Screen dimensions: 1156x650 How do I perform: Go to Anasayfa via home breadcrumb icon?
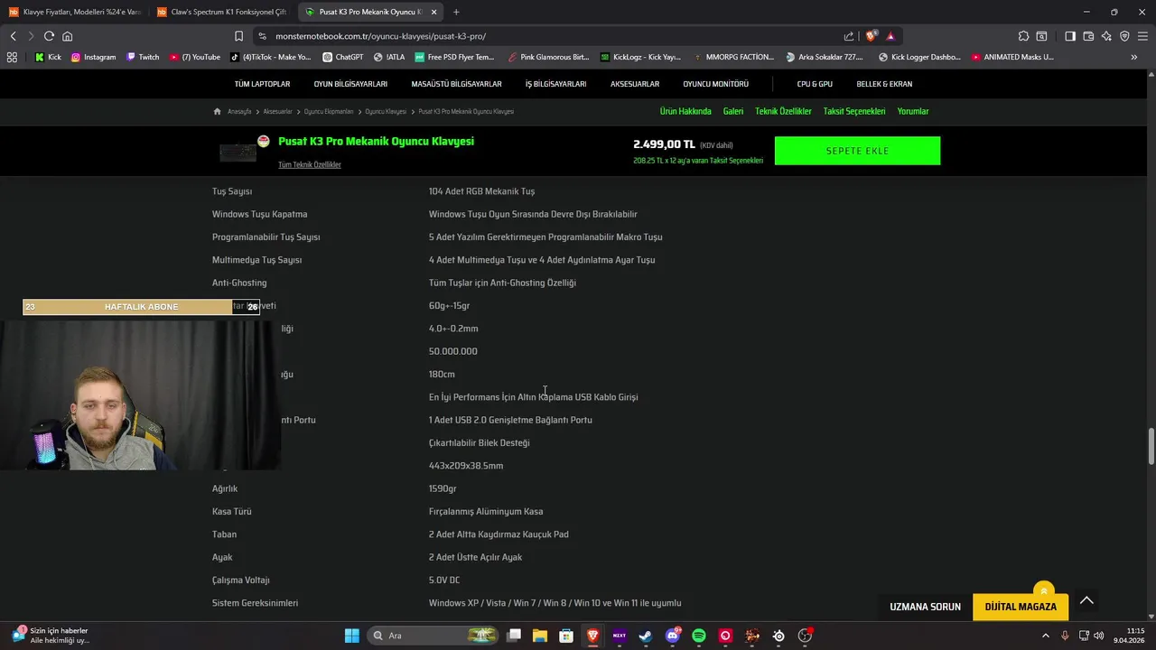tap(218, 111)
